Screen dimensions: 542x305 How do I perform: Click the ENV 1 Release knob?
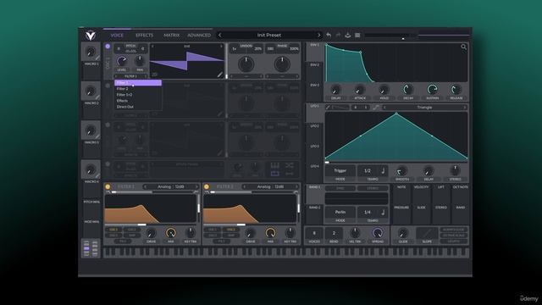click(x=456, y=90)
